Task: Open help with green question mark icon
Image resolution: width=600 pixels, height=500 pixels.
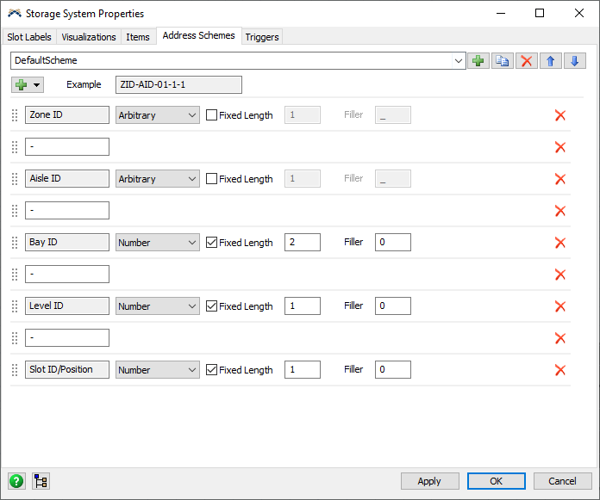Action: (x=16, y=481)
